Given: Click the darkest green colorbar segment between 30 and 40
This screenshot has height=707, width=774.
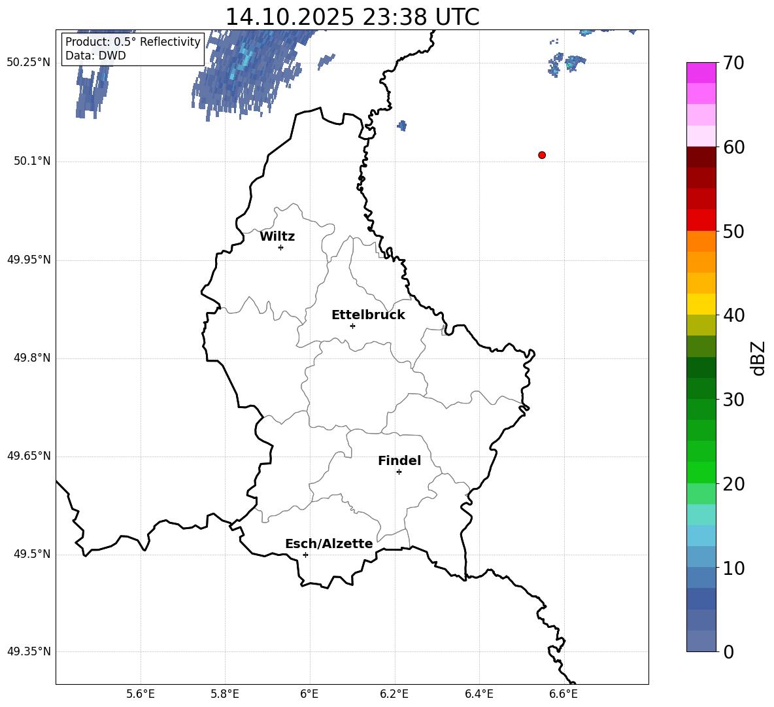Looking at the screenshot, I should pyautogui.click(x=701, y=368).
